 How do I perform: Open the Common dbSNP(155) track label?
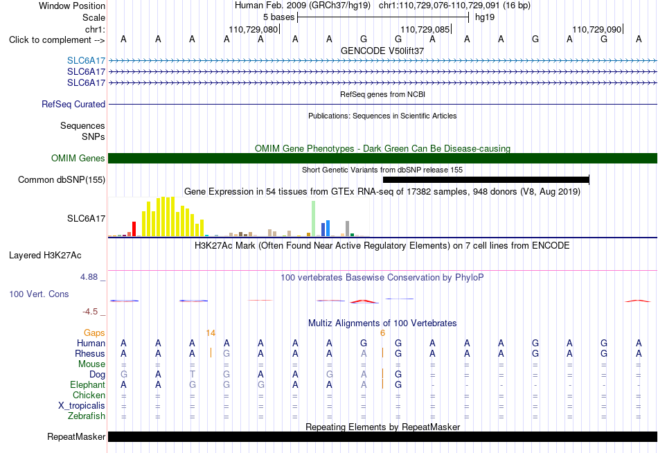pos(62,179)
